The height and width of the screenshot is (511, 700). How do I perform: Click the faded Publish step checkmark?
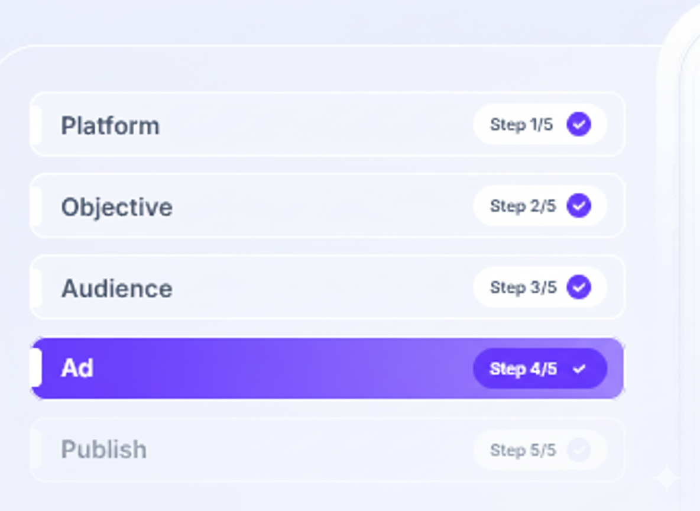pos(578,450)
